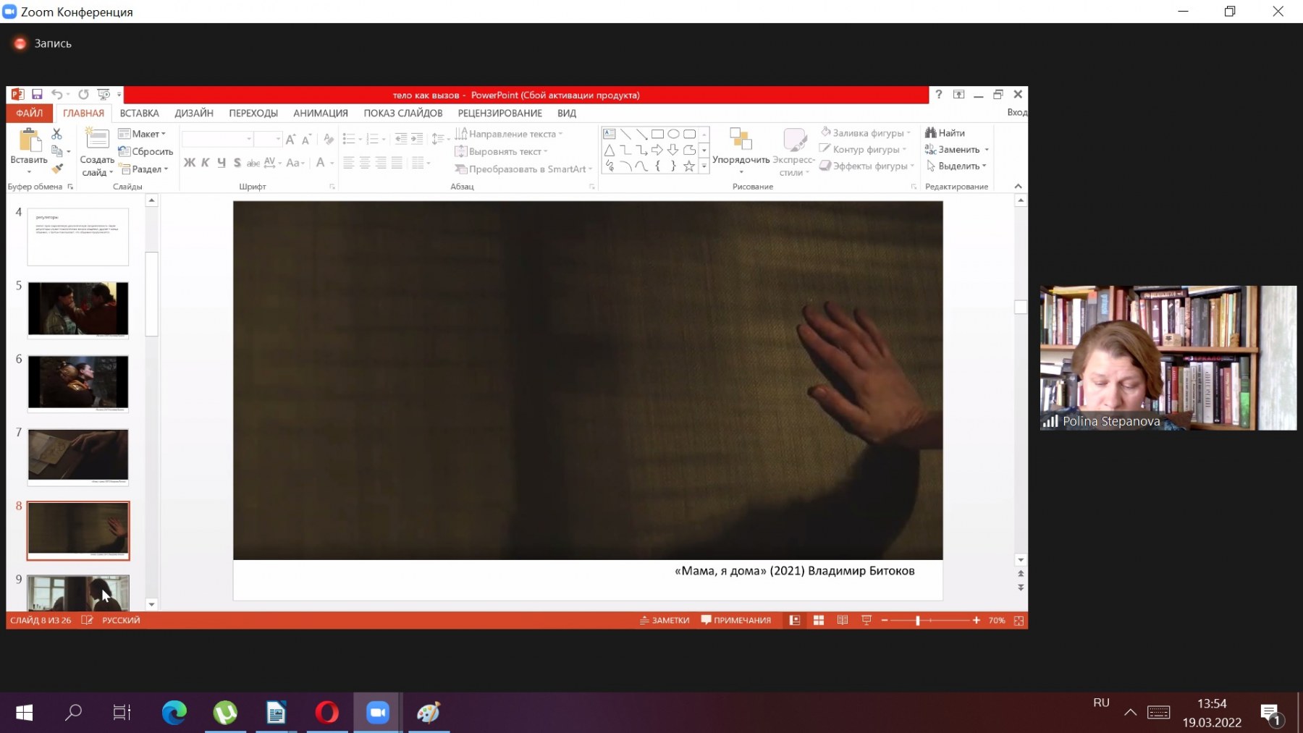Viewport: 1303px width, 733px height.
Task: Click the zoom slider handle
Action: (x=918, y=620)
